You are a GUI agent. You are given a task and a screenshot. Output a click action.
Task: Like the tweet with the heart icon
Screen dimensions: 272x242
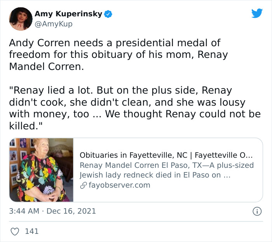pos(14,232)
